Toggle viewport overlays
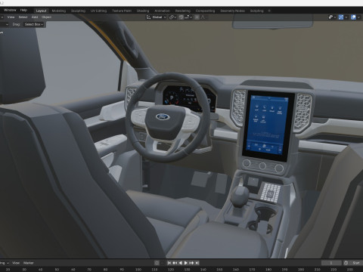Viewport: 363px width, 272px height. point(353,17)
